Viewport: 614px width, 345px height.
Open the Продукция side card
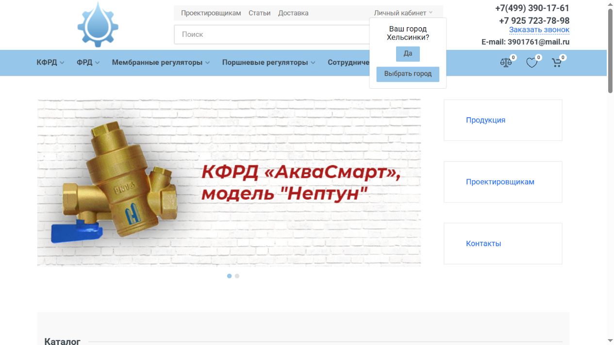503,120
